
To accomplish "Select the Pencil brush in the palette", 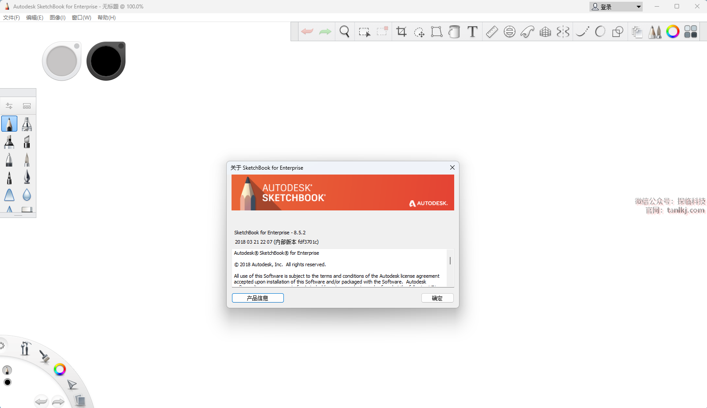I will tap(9, 124).
